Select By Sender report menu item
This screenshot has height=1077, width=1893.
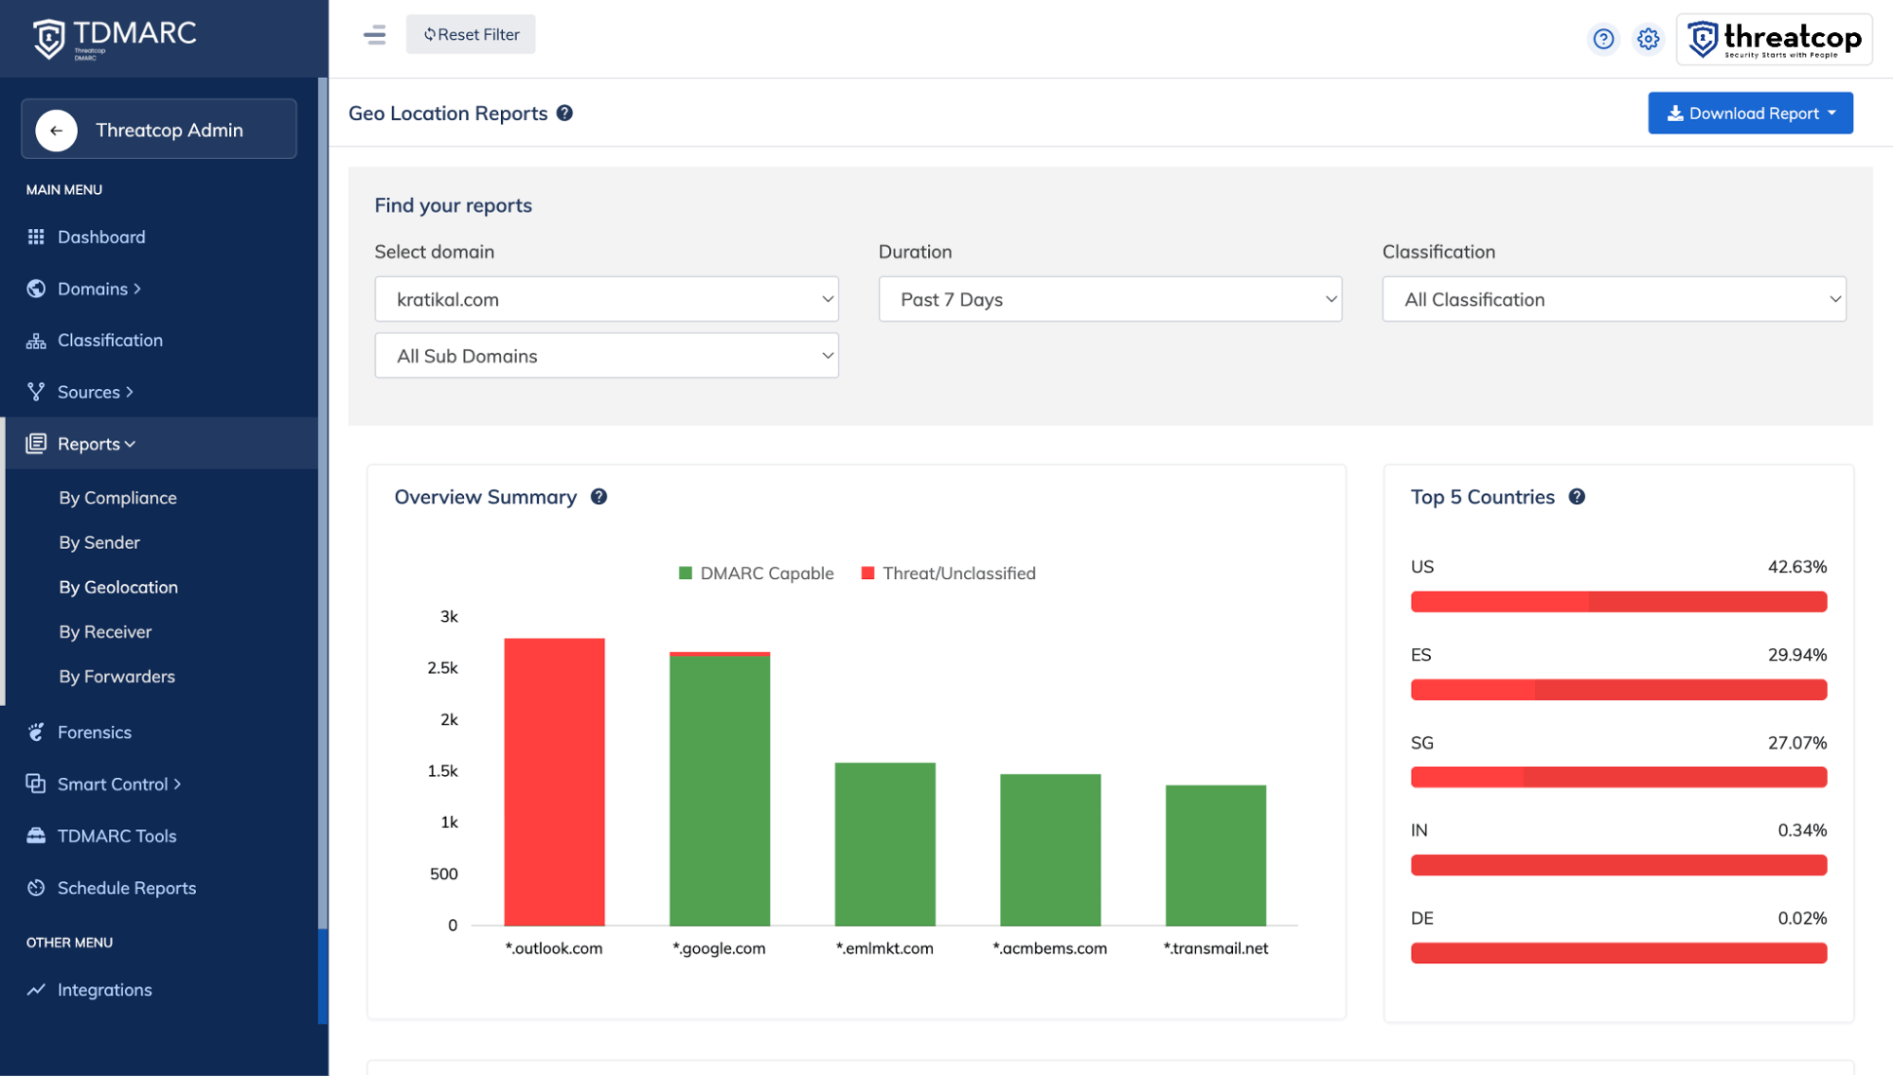[99, 542]
